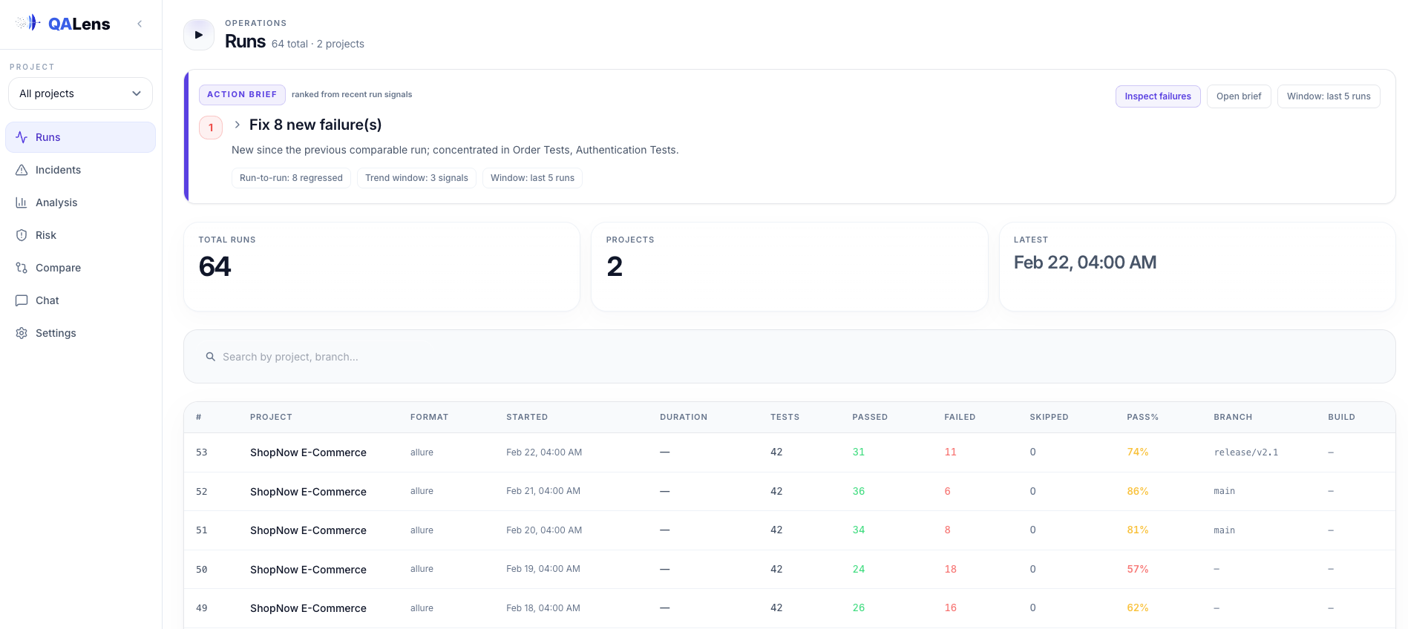Click the Runs activity icon in sidebar
This screenshot has height=629, width=1408.
point(22,137)
